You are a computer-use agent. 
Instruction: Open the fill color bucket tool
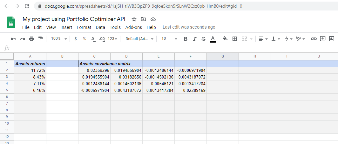click(x=225, y=38)
